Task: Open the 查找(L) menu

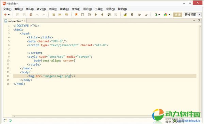Action: (x=76, y=9)
